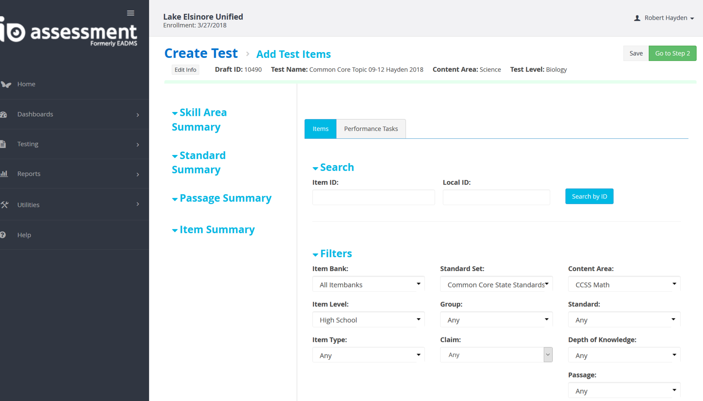Image resolution: width=703 pixels, height=401 pixels.
Task: Select the Items tab
Action: [x=320, y=129]
